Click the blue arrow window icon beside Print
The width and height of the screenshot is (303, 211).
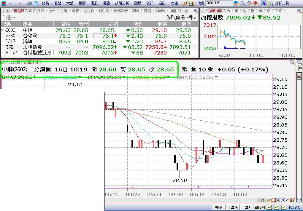click(x=36, y=3)
